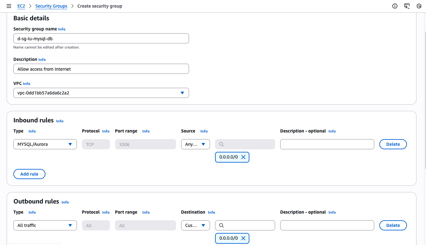Click into the Description text field
426x245 pixels.
(x=101, y=69)
